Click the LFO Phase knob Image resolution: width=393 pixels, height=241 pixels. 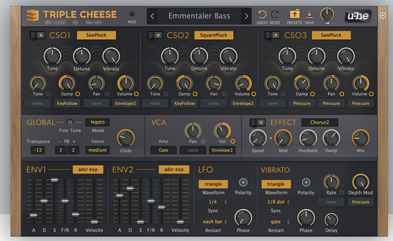pyautogui.click(x=243, y=218)
